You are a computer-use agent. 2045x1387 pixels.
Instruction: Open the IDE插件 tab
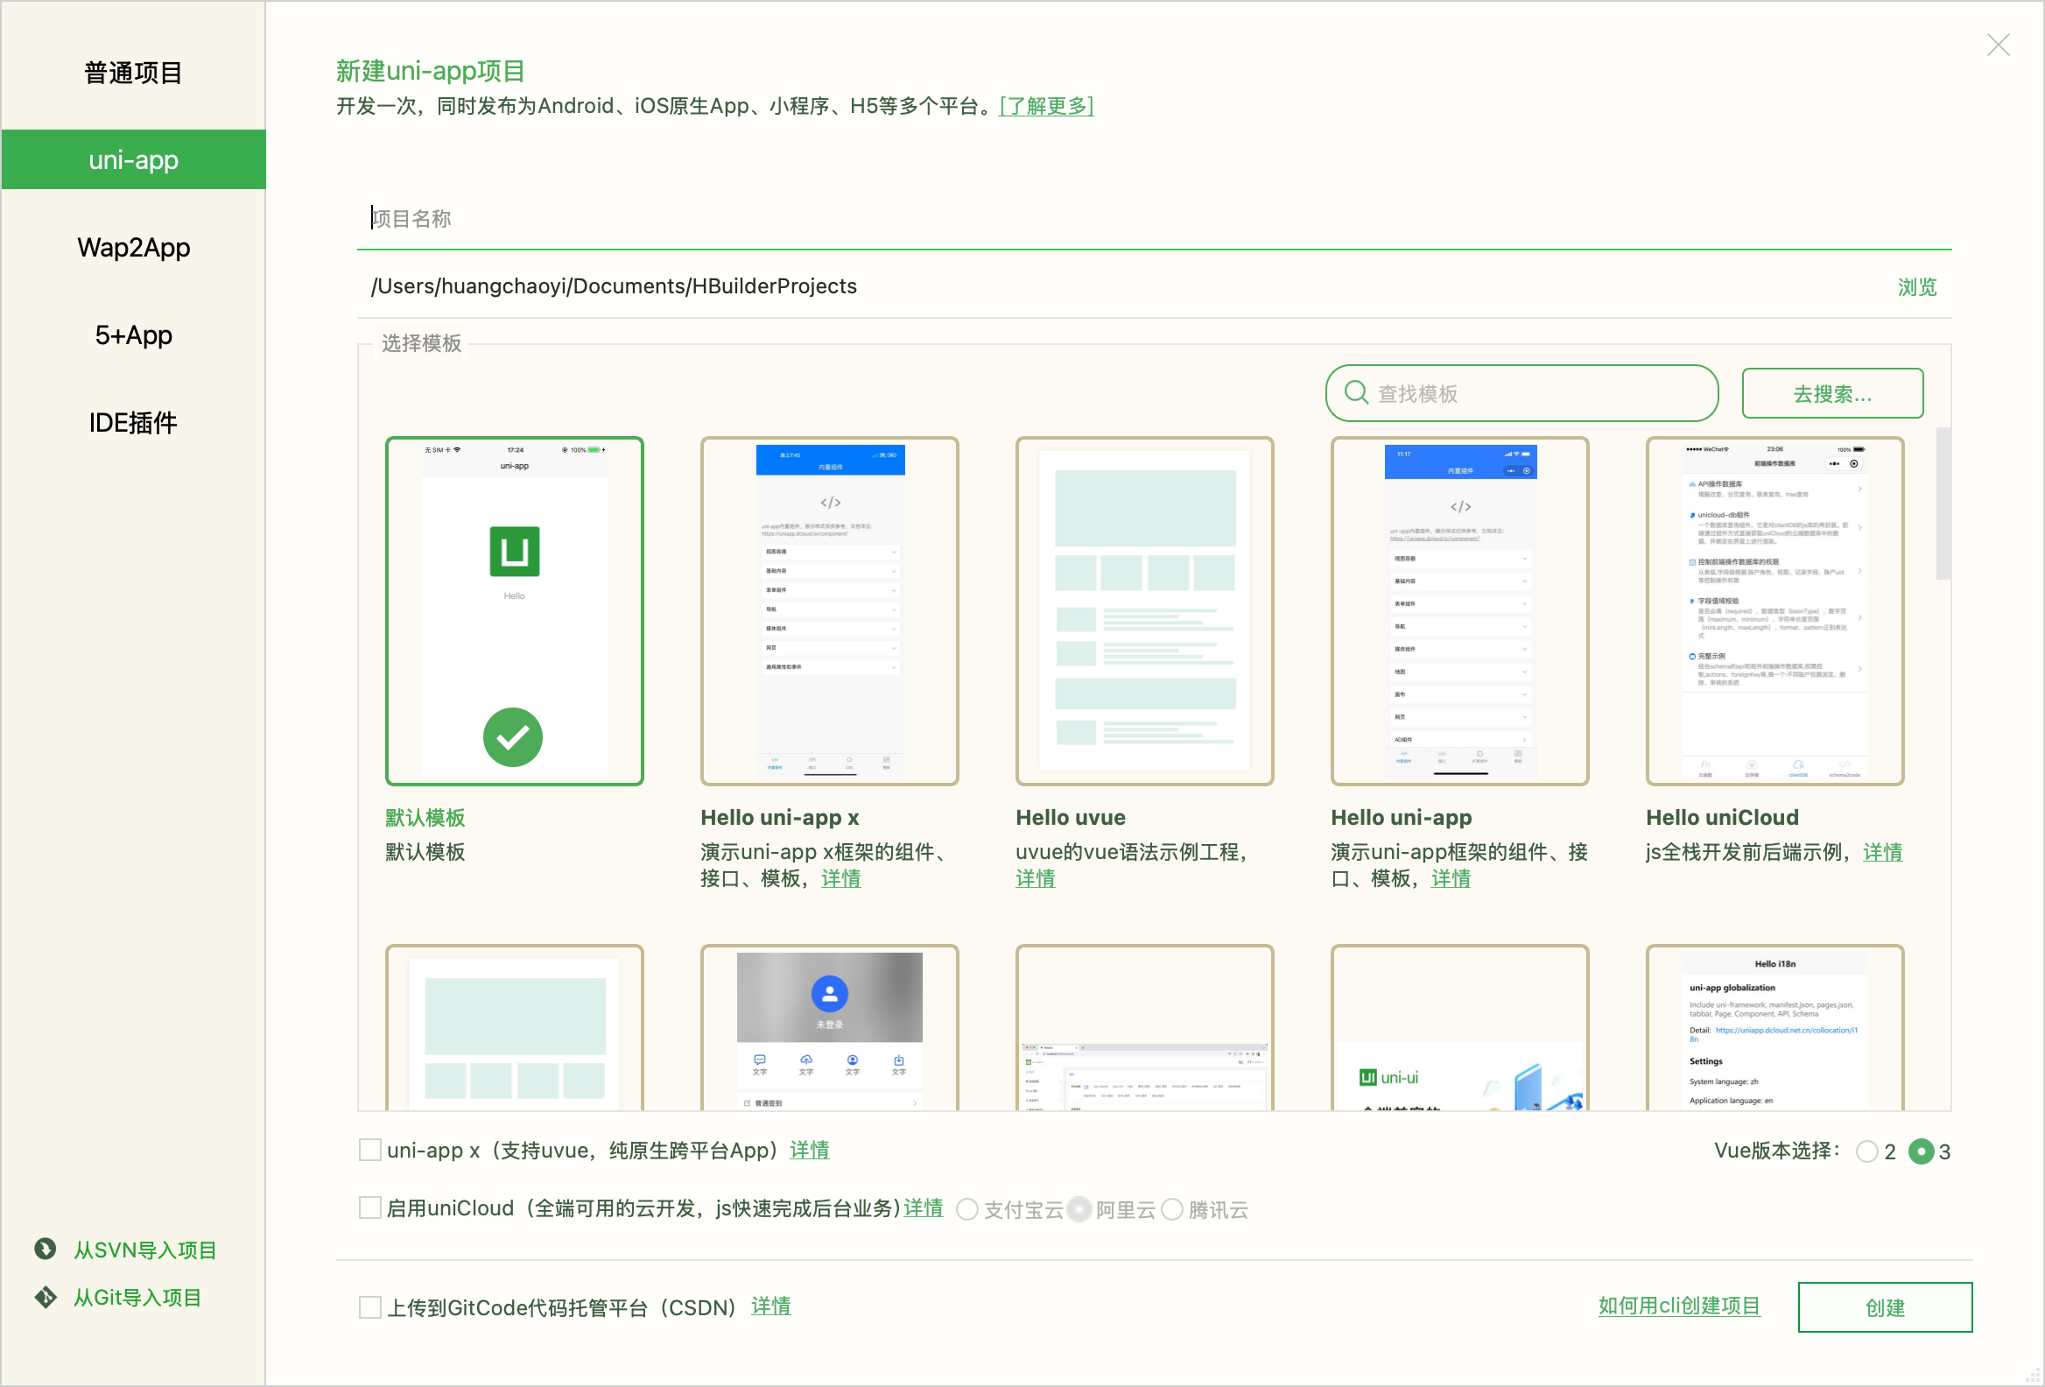(133, 422)
